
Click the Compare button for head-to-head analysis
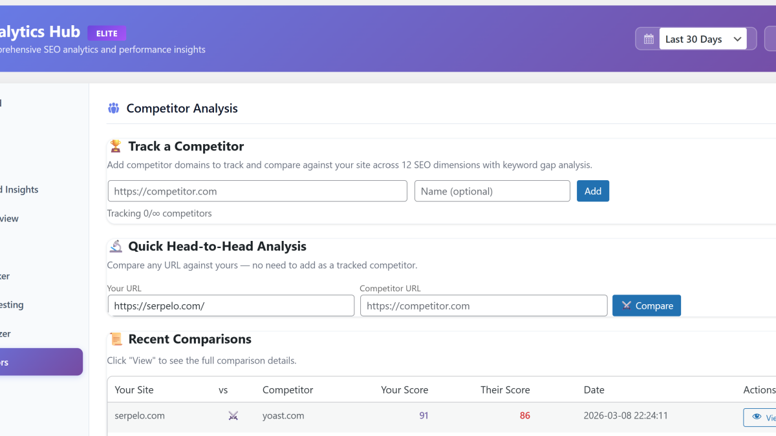646,306
